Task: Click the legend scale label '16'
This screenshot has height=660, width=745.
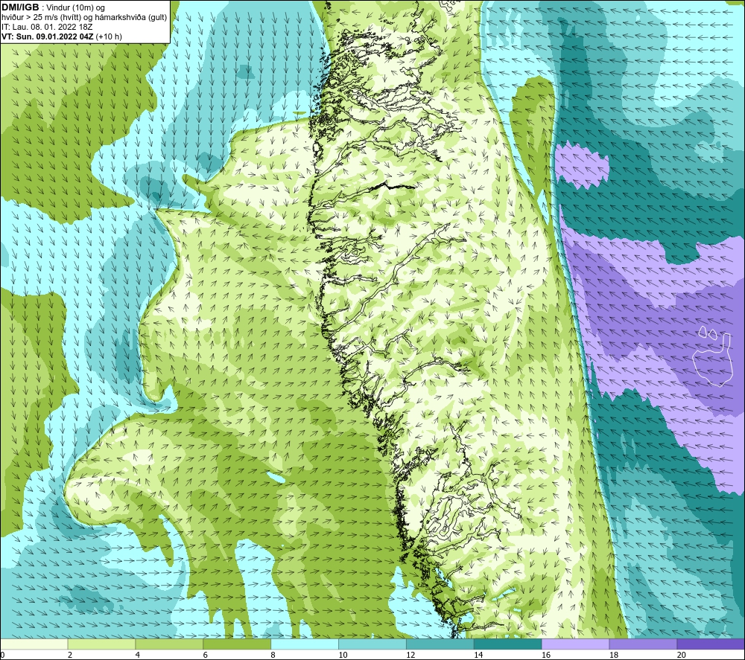Action: click(x=546, y=655)
